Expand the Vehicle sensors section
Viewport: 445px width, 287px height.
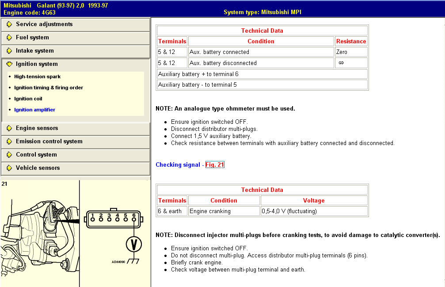(x=76, y=168)
